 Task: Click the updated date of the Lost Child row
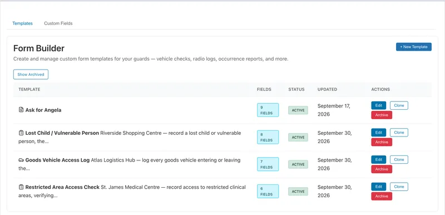[335, 137]
